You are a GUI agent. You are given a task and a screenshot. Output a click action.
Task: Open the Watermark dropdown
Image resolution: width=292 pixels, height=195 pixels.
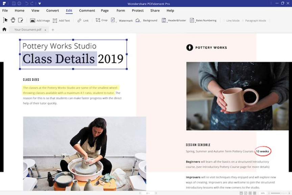coord(122,21)
